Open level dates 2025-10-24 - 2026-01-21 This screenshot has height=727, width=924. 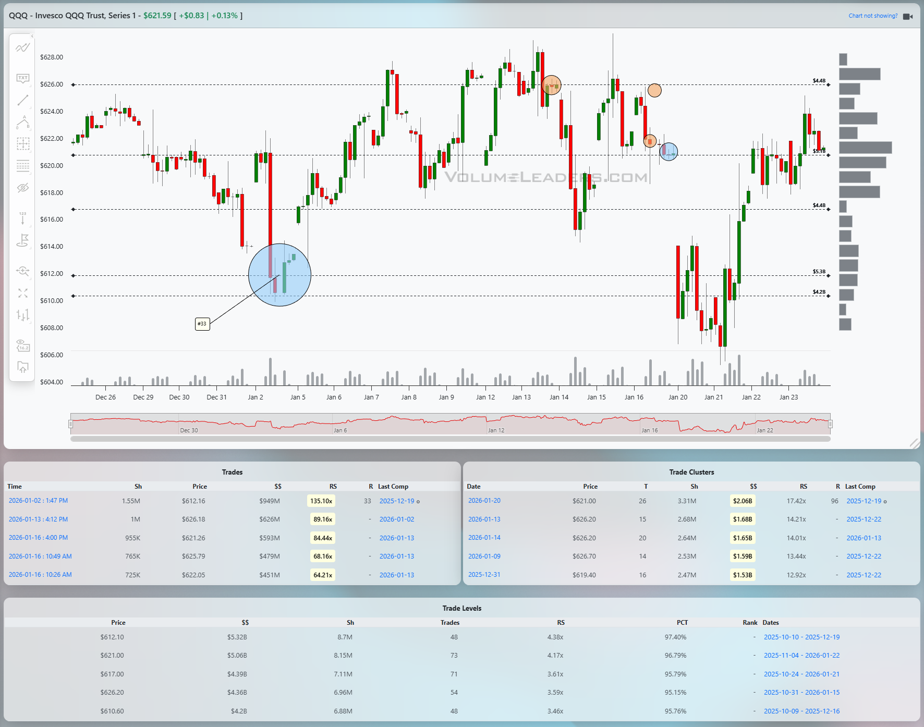801,674
